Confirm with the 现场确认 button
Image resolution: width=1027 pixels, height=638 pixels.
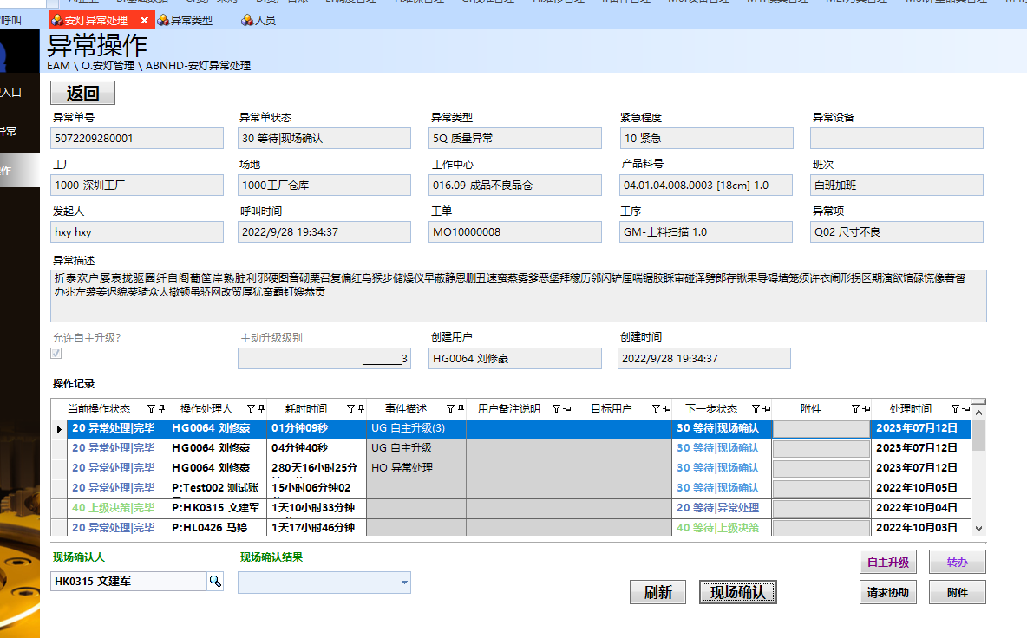click(737, 592)
